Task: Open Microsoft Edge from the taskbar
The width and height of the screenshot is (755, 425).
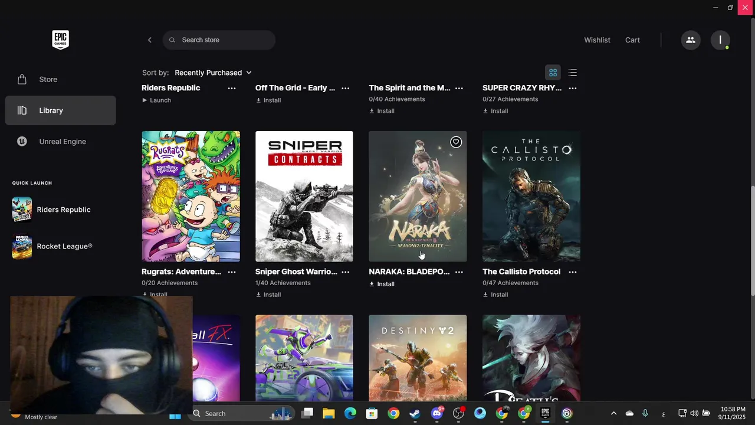Action: 350,413
